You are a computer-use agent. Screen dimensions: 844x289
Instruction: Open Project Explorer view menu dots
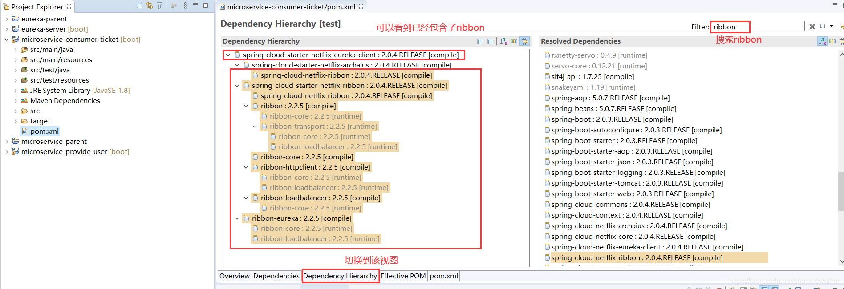click(x=185, y=6)
